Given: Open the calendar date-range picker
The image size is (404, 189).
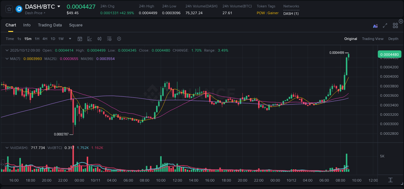Looking at the screenshot, I should pyautogui.click(x=80, y=39).
